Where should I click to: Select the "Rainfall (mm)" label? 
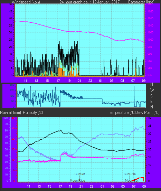click(11, 113)
